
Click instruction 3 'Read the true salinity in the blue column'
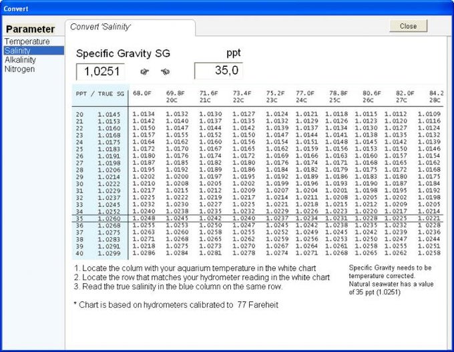coord(178,287)
